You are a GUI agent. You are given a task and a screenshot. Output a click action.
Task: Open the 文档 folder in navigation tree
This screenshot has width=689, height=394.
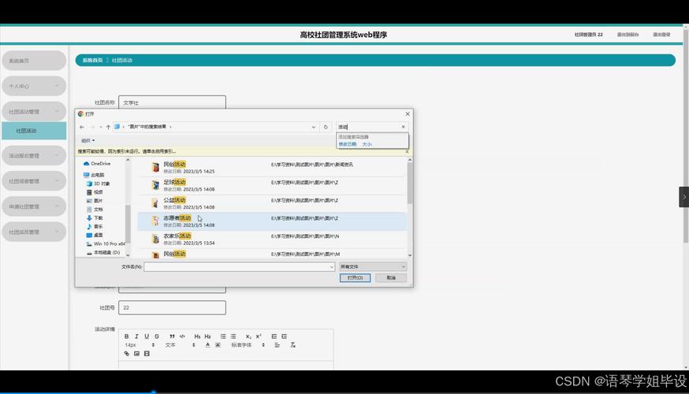[95, 210]
